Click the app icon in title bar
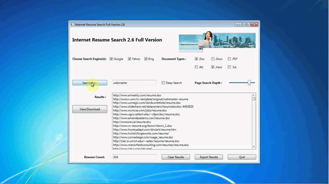The width and height of the screenshot is (329, 184). (72, 25)
